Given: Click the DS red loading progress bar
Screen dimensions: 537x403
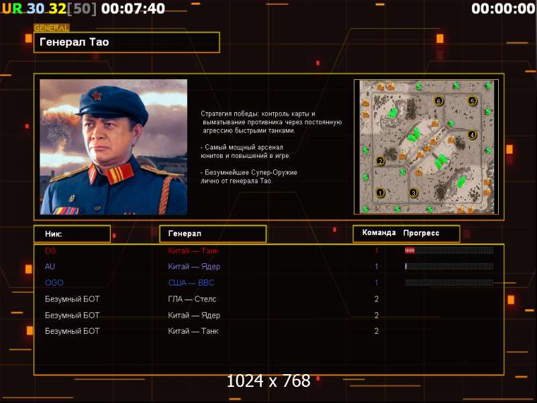Looking at the screenshot, I should coord(449,251).
